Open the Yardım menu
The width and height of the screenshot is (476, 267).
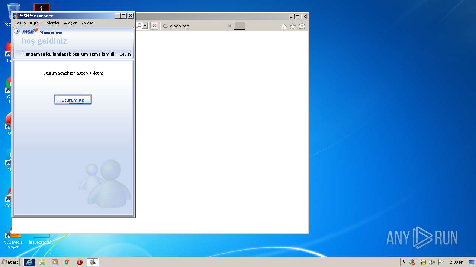tap(87, 23)
